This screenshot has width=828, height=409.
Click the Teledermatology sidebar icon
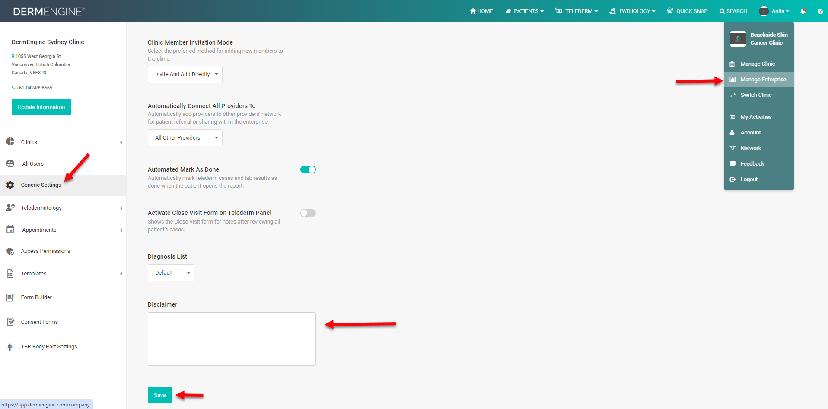[10, 208]
